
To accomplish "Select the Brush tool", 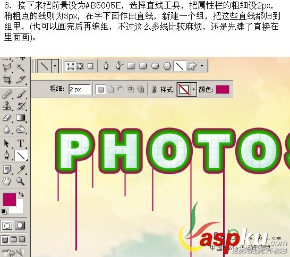I will (x=21, y=94).
